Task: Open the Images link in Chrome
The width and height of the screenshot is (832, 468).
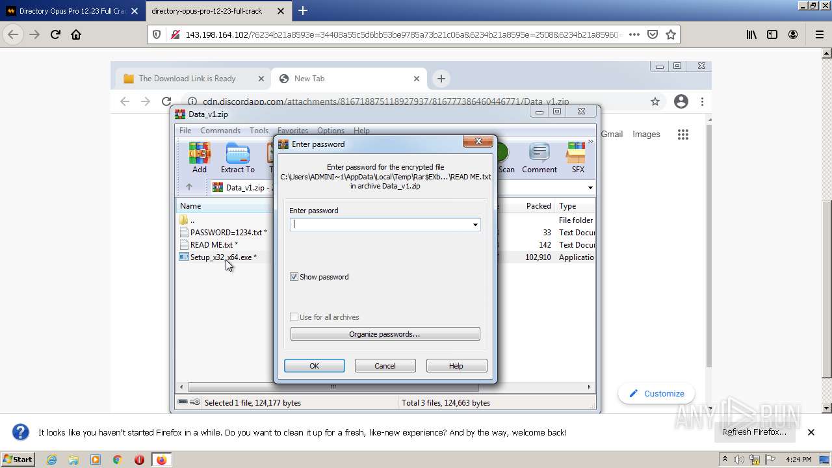Action: [646, 134]
